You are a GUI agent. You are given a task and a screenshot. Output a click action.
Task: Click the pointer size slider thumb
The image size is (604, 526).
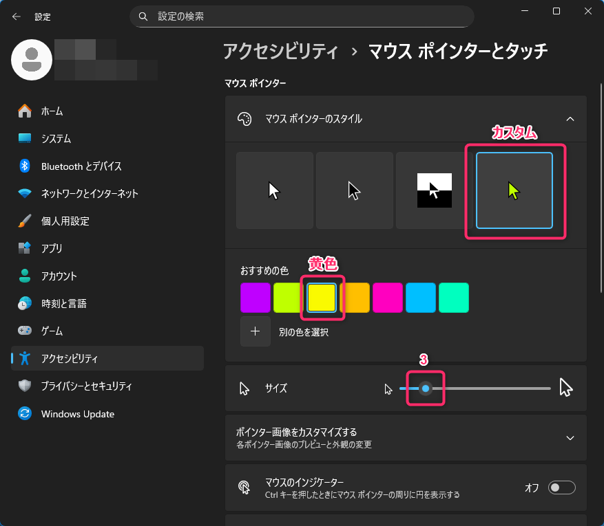[x=426, y=388]
